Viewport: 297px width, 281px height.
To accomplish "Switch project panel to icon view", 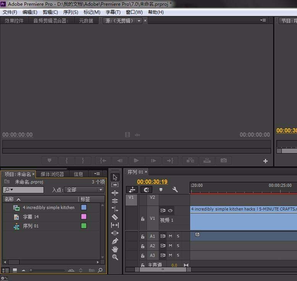I will (15, 270).
